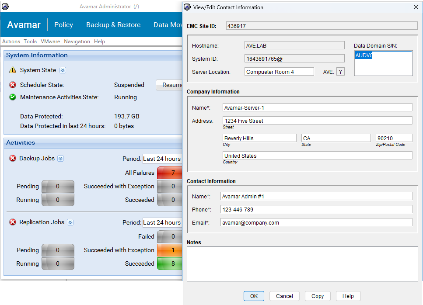Click the System State warning icon

(x=12, y=70)
